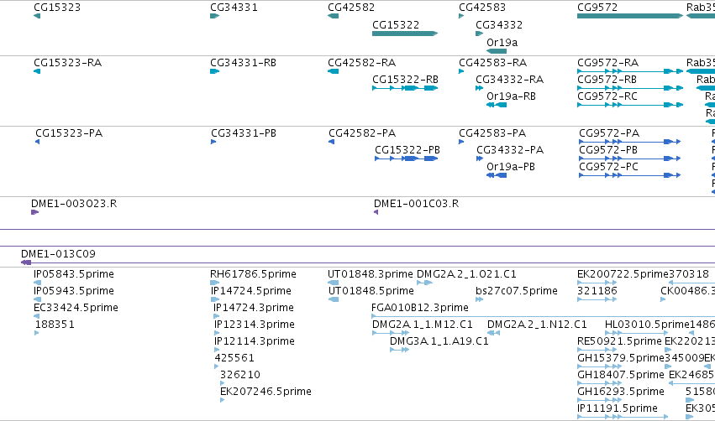
Task: Select the CG15322 gene label
Action: [396, 25]
